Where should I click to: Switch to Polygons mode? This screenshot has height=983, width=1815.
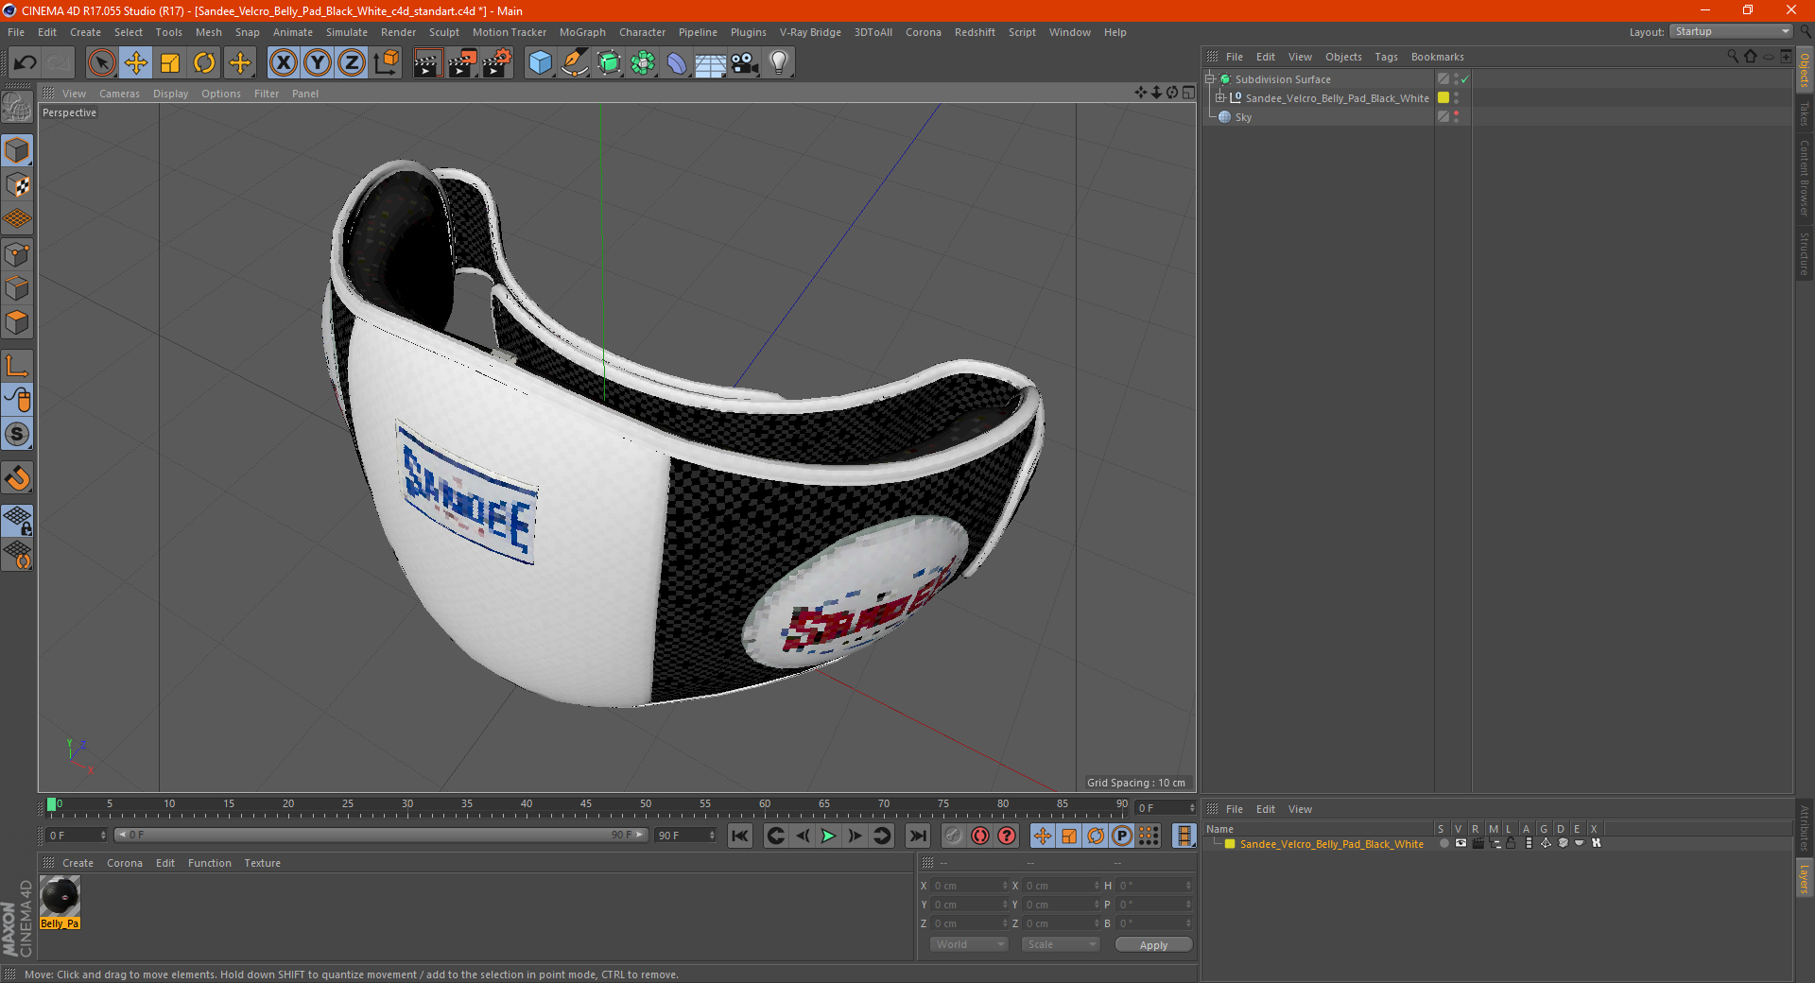[x=17, y=322]
